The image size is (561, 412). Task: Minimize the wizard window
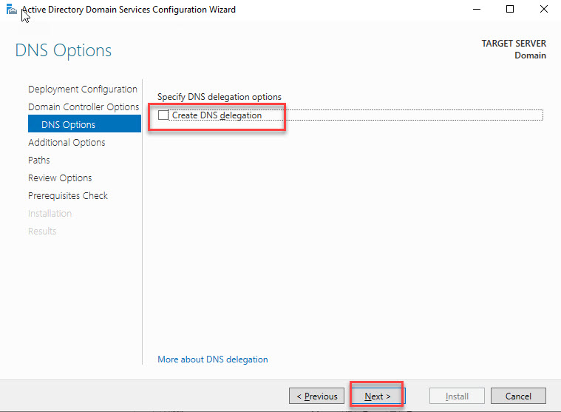pyautogui.click(x=475, y=10)
